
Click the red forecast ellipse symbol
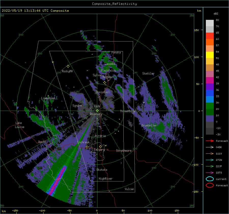[210, 185]
